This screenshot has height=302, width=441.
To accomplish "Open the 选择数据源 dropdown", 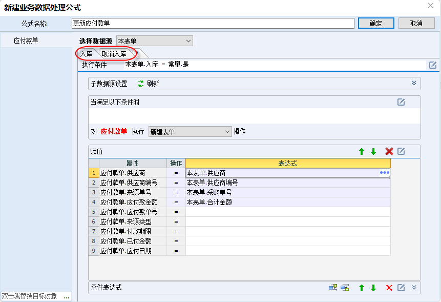I will click(x=154, y=41).
